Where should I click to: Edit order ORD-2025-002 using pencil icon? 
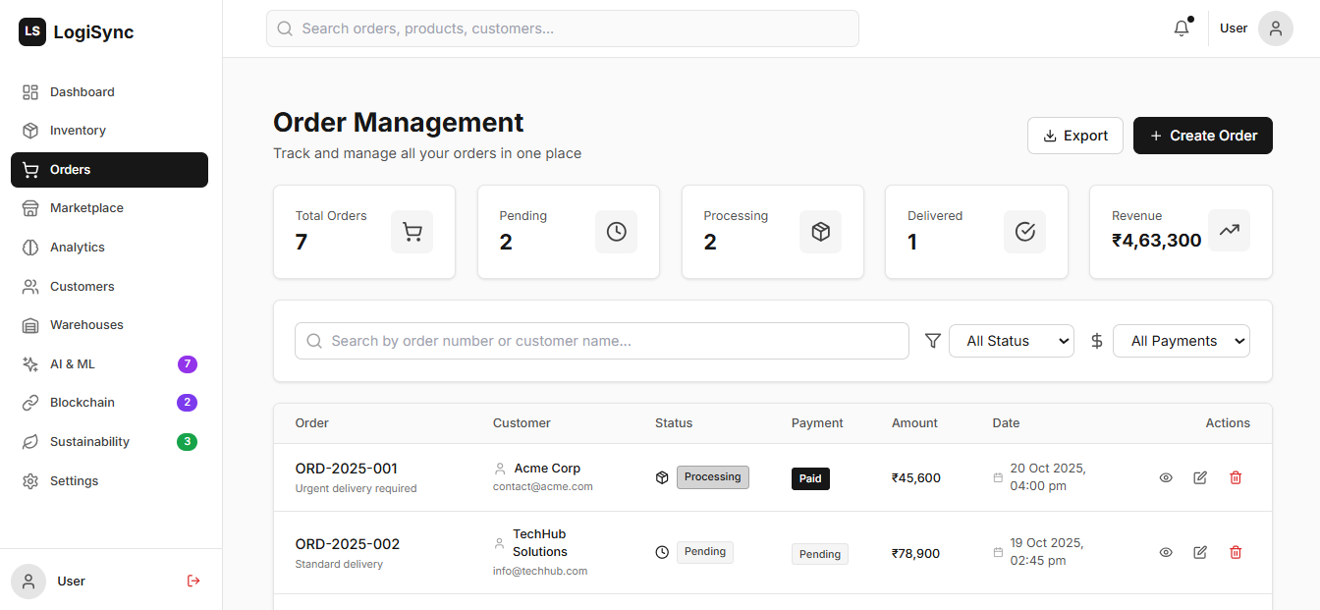(x=1200, y=552)
